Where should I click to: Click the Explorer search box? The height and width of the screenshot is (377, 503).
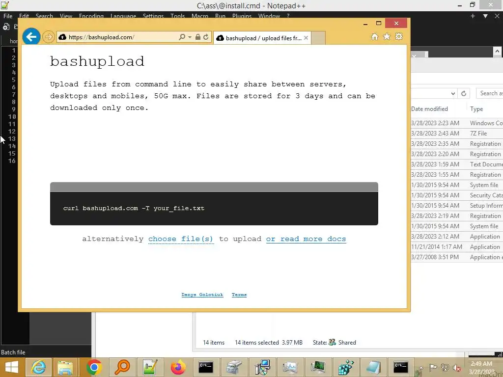[490, 93]
